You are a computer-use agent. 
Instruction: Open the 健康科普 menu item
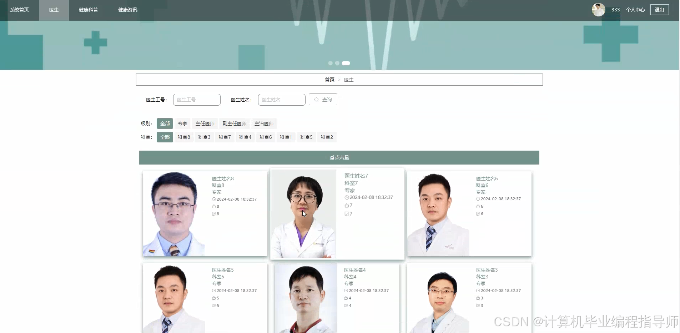[x=88, y=10]
